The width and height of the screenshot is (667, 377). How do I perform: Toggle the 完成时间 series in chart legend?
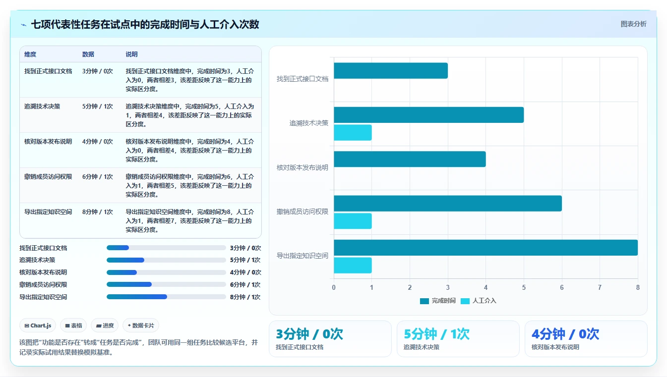(x=438, y=301)
